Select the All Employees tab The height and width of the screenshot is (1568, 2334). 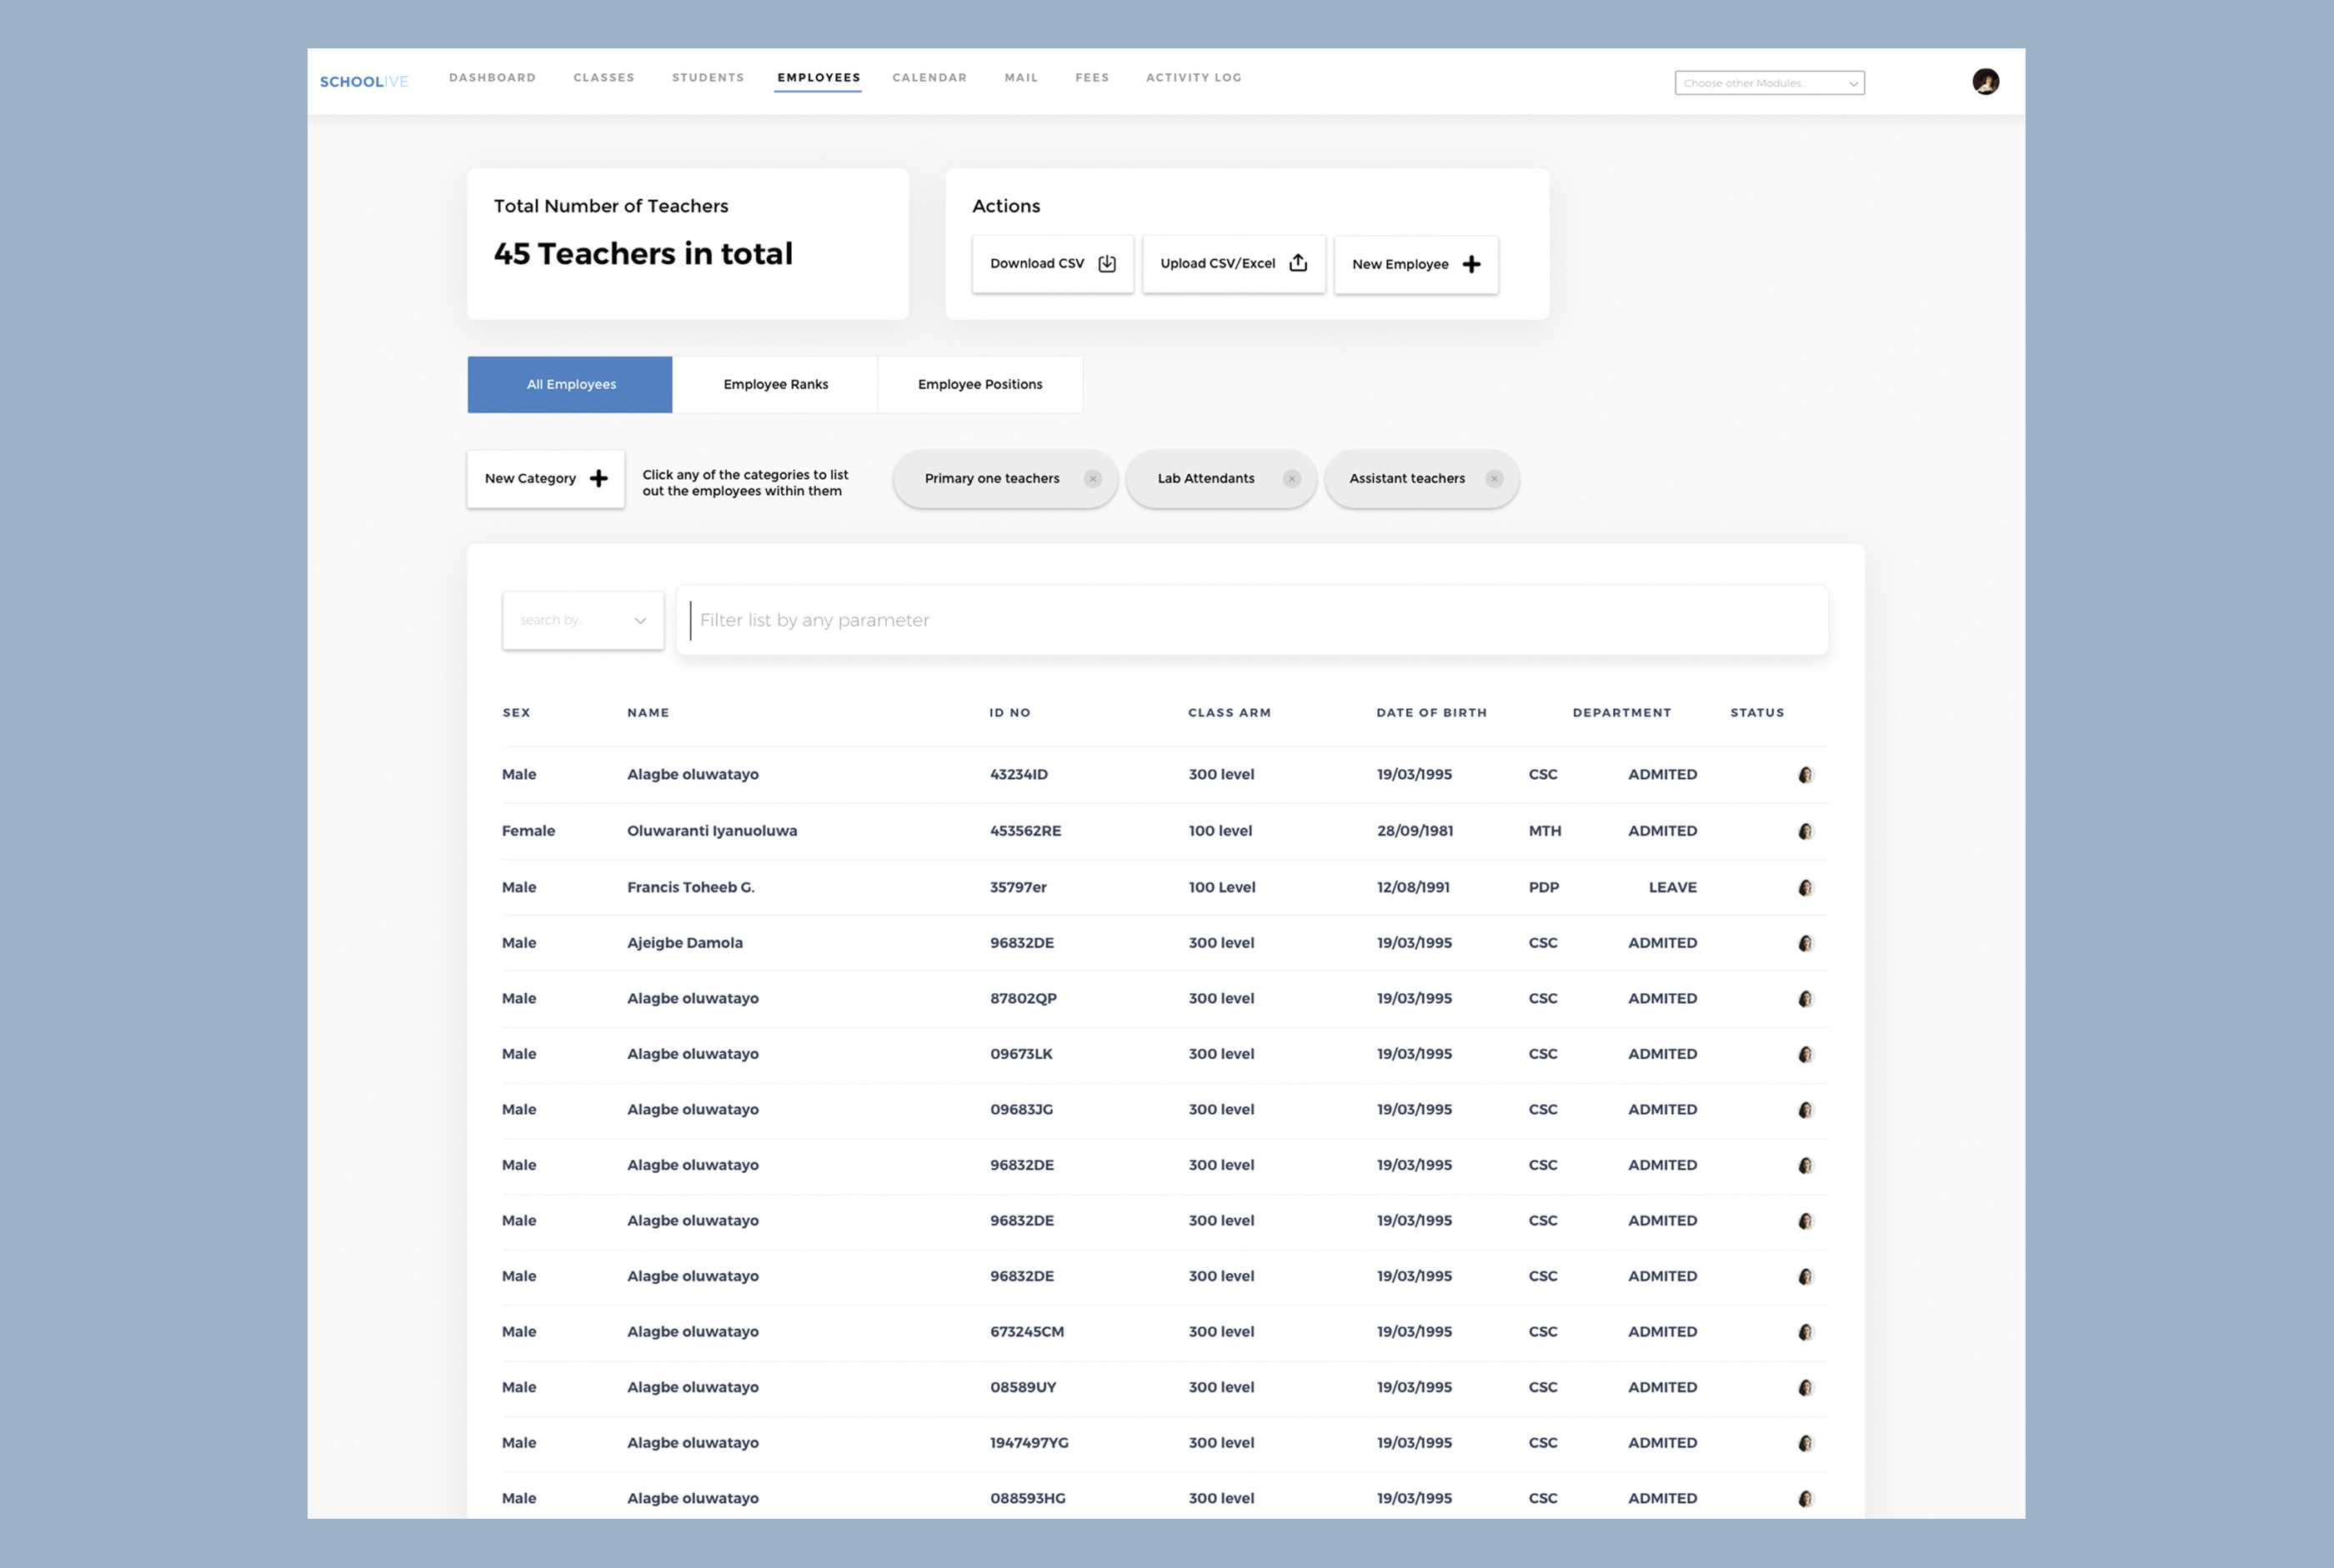pyautogui.click(x=570, y=385)
